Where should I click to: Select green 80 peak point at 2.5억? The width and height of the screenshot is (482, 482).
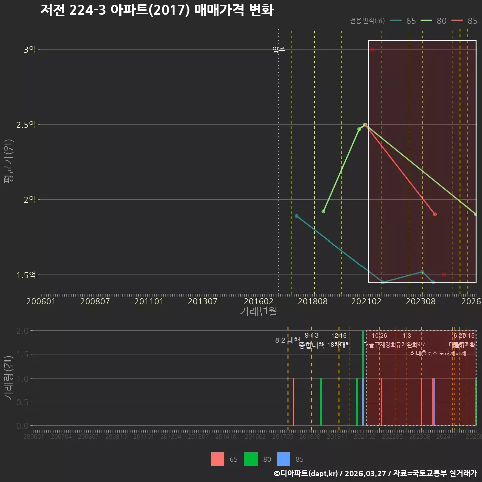click(x=365, y=125)
